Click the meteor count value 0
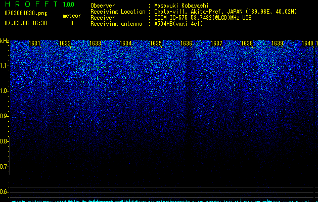 [x=72, y=23]
